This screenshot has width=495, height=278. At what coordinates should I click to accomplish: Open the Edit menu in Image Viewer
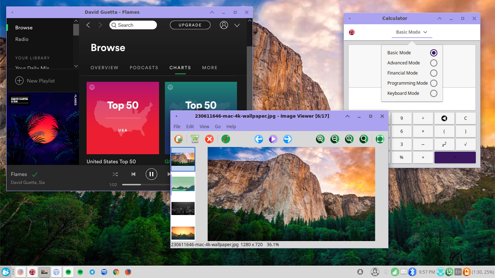[190, 127]
